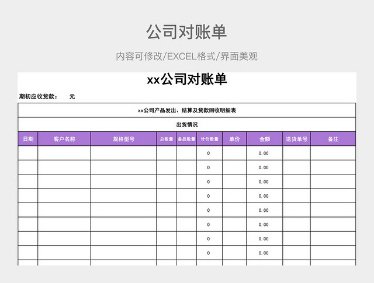374x283 pixels.
Task: Click the 单价 column header
Action: point(234,139)
